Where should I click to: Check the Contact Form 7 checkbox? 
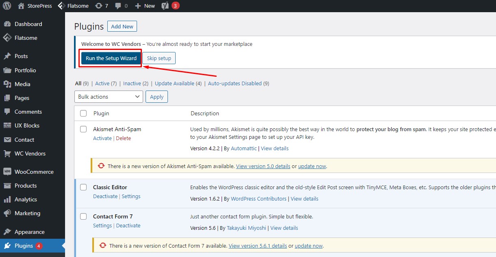(83, 216)
